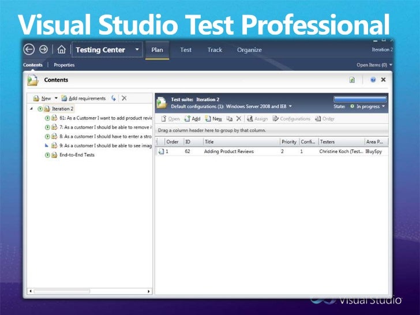Select suite 61: As a Customer add product review
420x315 pixels.
[x=106, y=118]
